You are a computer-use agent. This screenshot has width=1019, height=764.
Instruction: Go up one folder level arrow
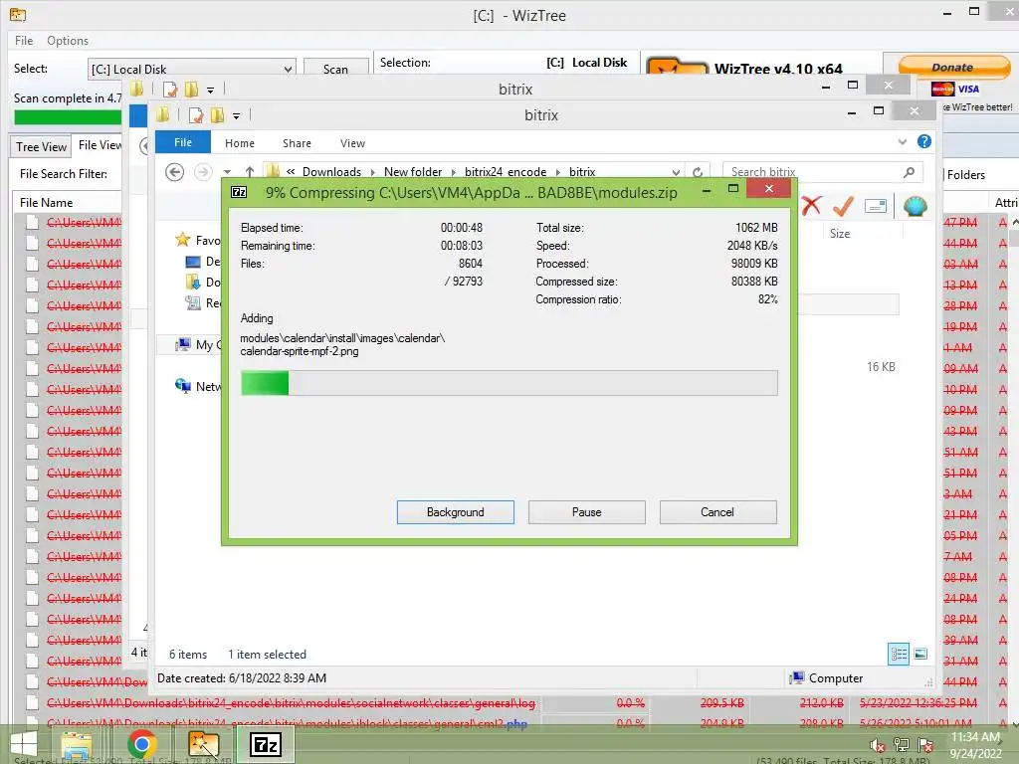250,172
